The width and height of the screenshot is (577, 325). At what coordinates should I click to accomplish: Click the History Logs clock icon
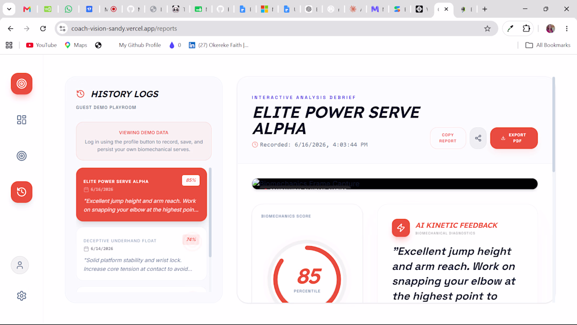click(81, 94)
